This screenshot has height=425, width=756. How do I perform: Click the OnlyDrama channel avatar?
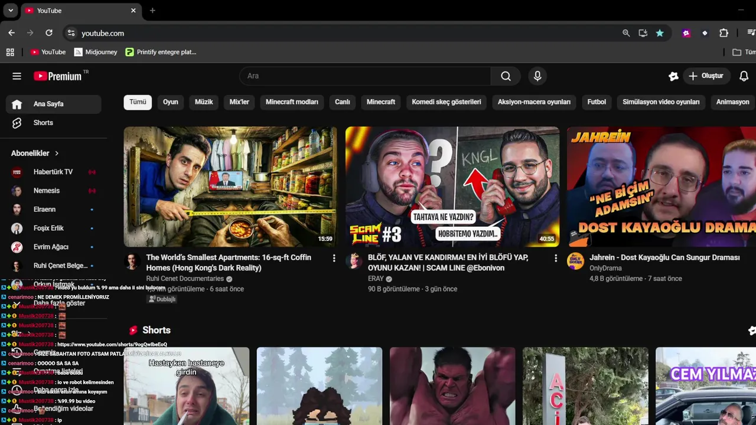[575, 261]
